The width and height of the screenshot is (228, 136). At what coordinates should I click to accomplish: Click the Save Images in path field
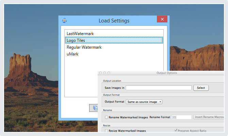[159, 88]
